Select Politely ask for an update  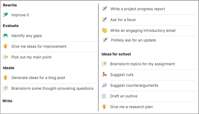pyautogui.click(x=133, y=40)
